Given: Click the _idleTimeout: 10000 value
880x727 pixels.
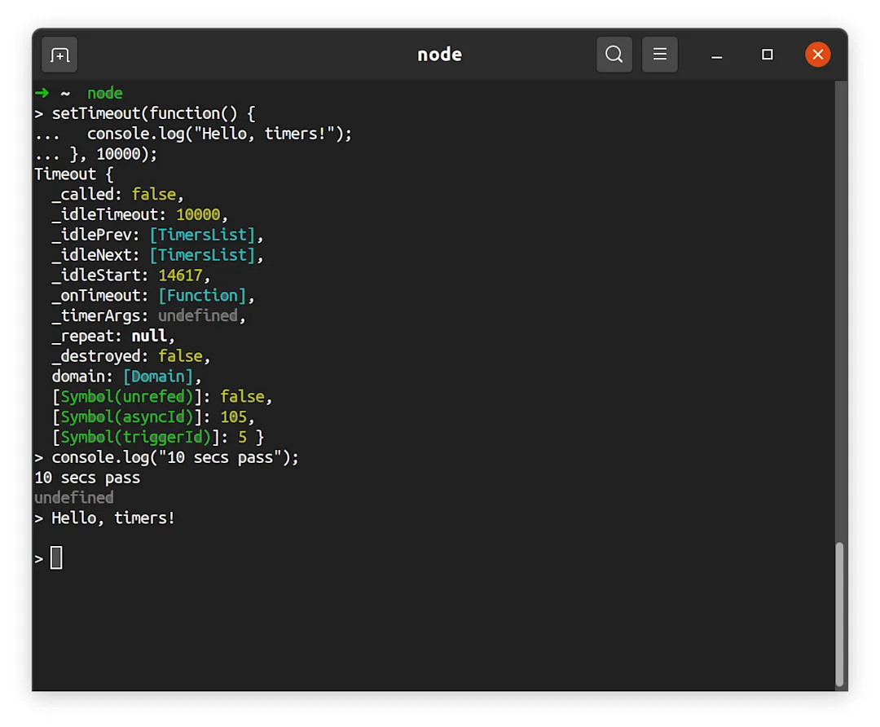Looking at the screenshot, I should tap(198, 214).
